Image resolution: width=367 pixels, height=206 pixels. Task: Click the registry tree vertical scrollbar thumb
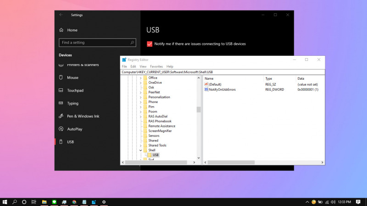(199, 109)
